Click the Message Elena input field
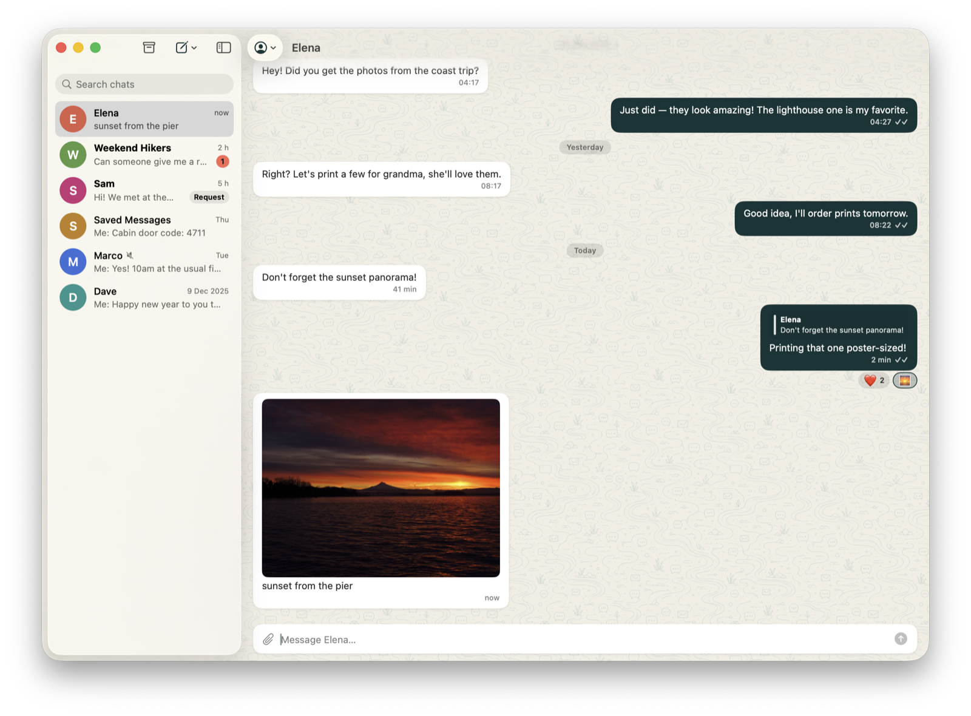Screen dimensions: 971x716 [x=584, y=640]
